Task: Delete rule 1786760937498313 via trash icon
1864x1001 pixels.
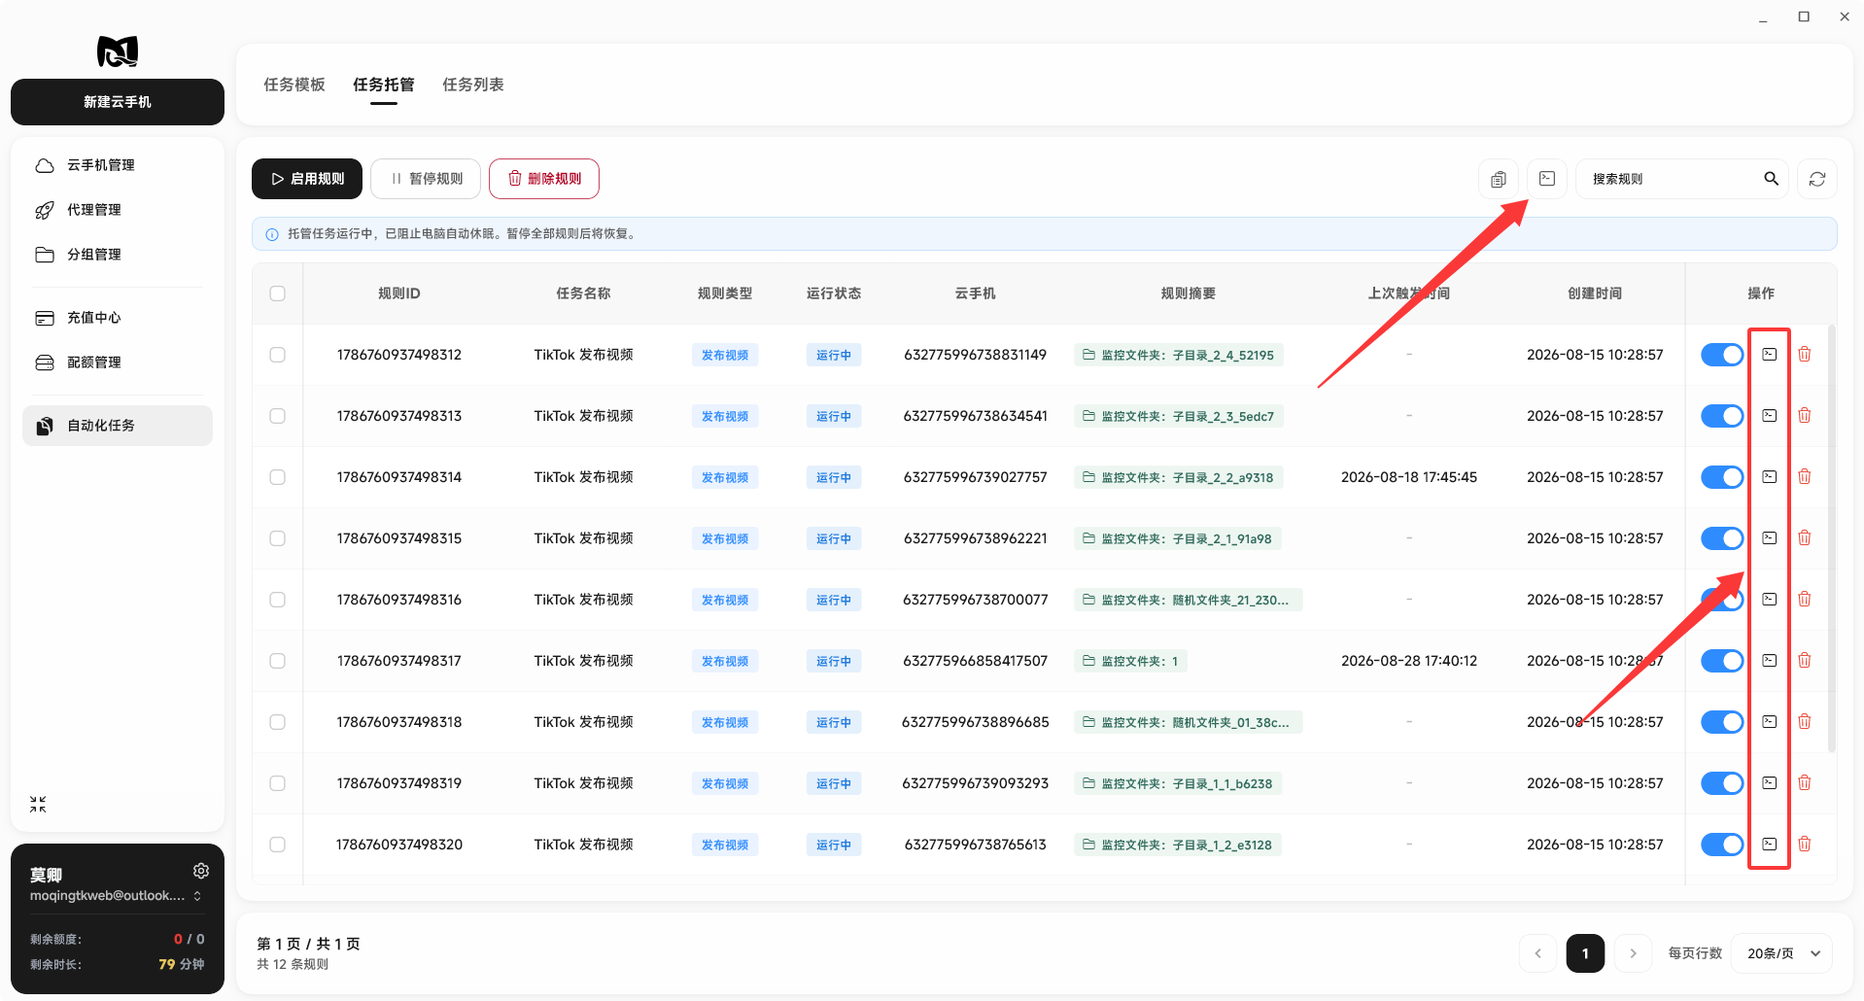Action: click(x=1805, y=416)
